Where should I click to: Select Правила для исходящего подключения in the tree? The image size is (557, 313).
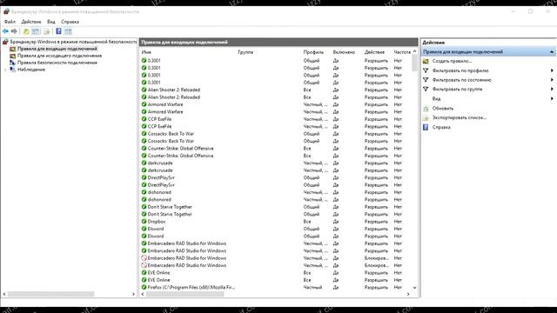pyautogui.click(x=60, y=56)
